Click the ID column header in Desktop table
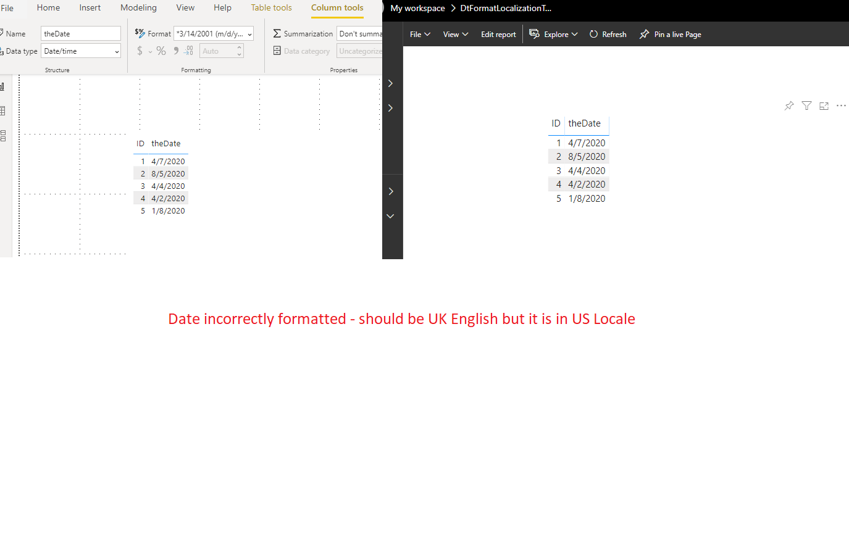 [x=140, y=143]
